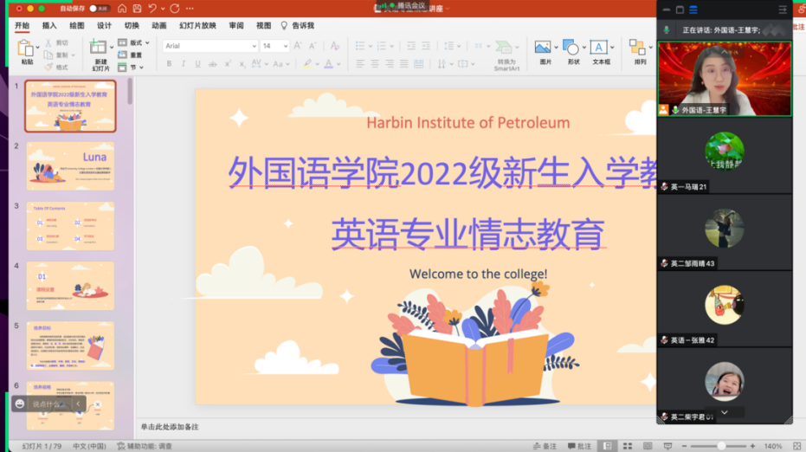Insert a picture using the 图片 icon
Image resolution: width=806 pixels, height=452 pixels.
[x=543, y=48]
